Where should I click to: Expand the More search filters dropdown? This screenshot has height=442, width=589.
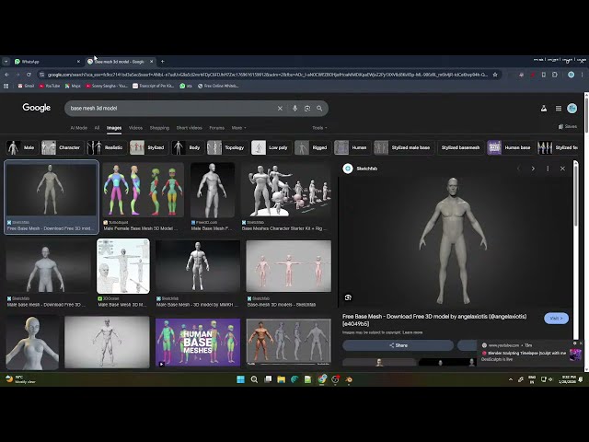pyautogui.click(x=239, y=128)
